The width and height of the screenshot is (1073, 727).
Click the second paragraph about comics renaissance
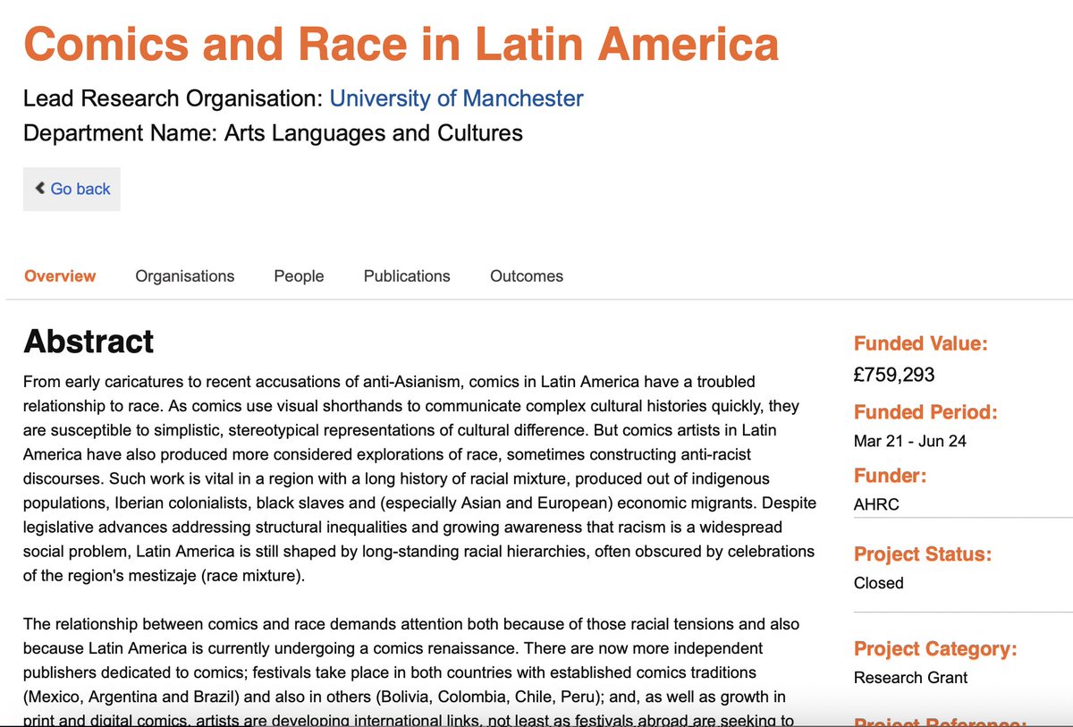point(411,672)
